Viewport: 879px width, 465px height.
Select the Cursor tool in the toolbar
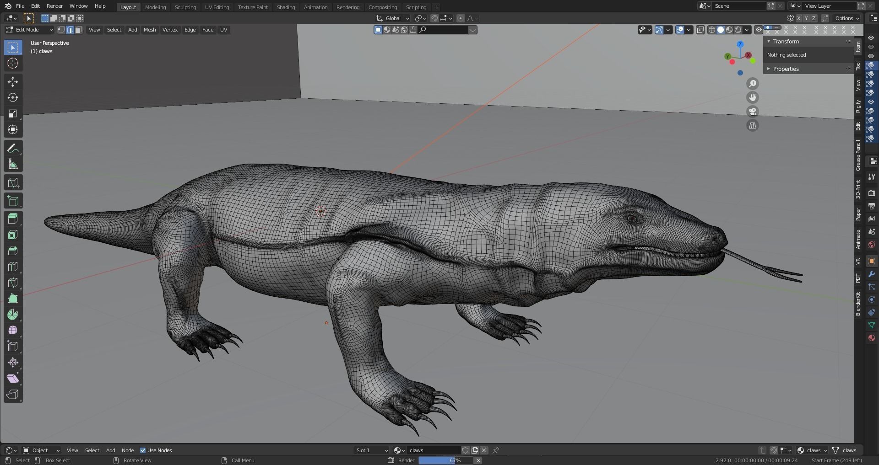point(13,63)
